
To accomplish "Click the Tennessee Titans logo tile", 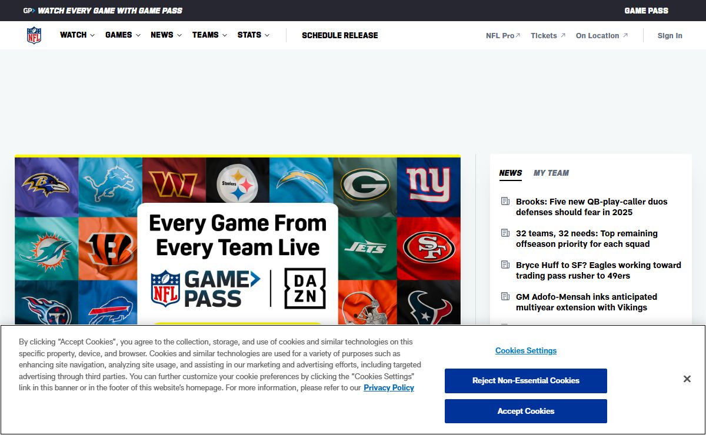I will click(x=46, y=302).
